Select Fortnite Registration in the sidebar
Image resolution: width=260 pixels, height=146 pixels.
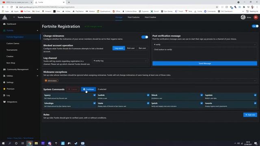tap(15, 37)
